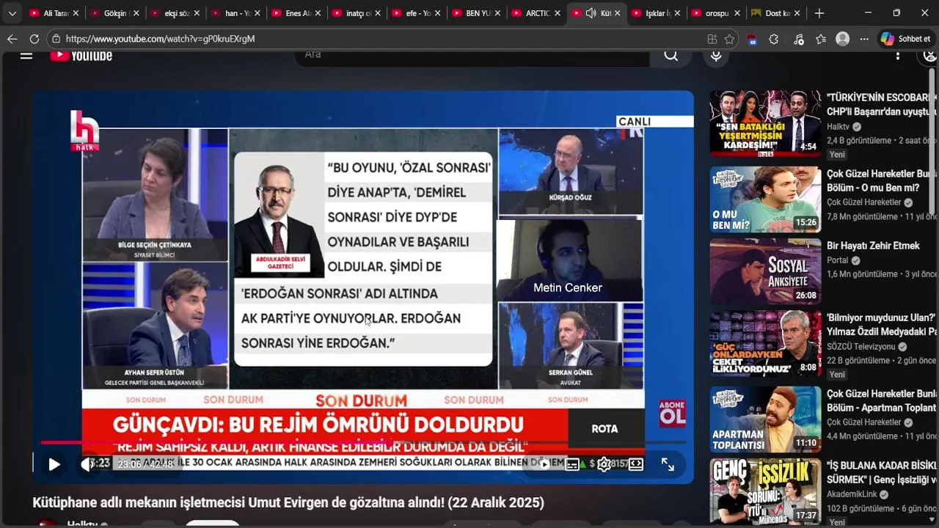Open the 'Bir Hayatı Zehir Etmek' video title

click(x=873, y=246)
